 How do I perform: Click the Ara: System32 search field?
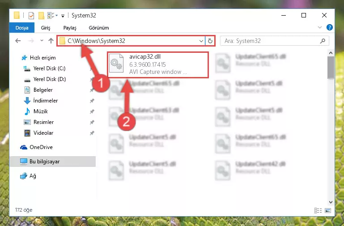[275, 41]
